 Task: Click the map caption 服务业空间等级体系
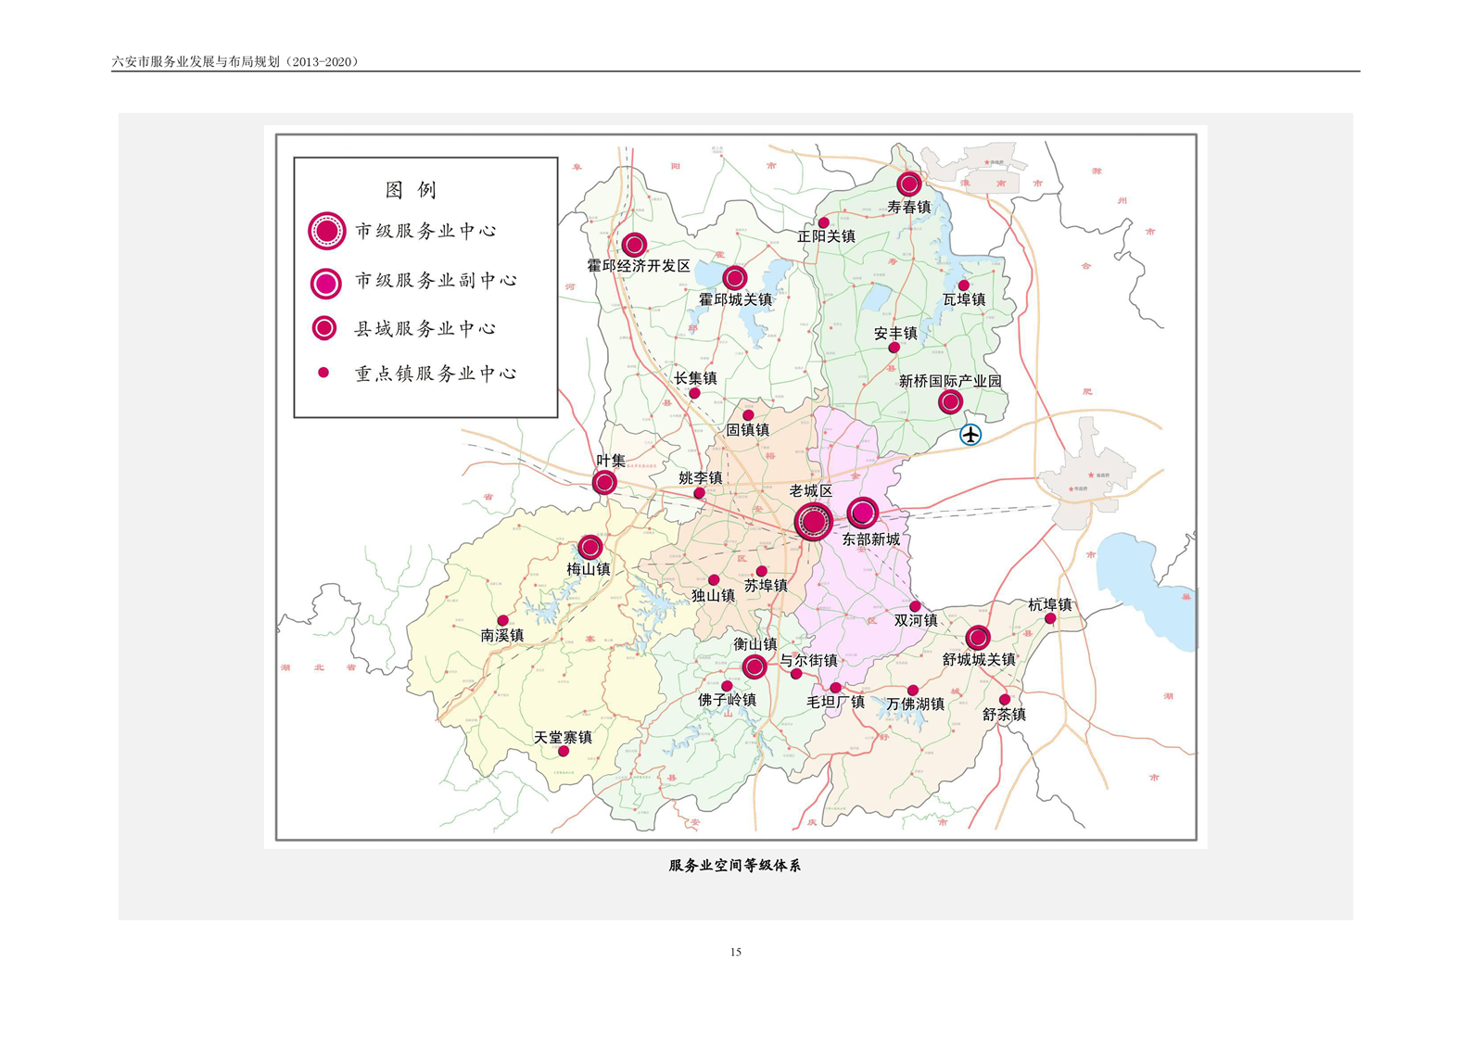(x=735, y=866)
